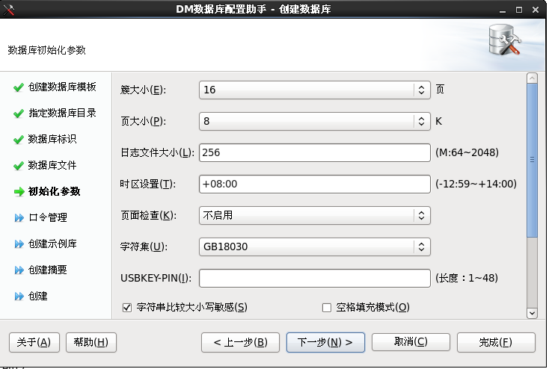Proceed with 下一步(N) button
Screen dimensions: 552x369
click(325, 342)
